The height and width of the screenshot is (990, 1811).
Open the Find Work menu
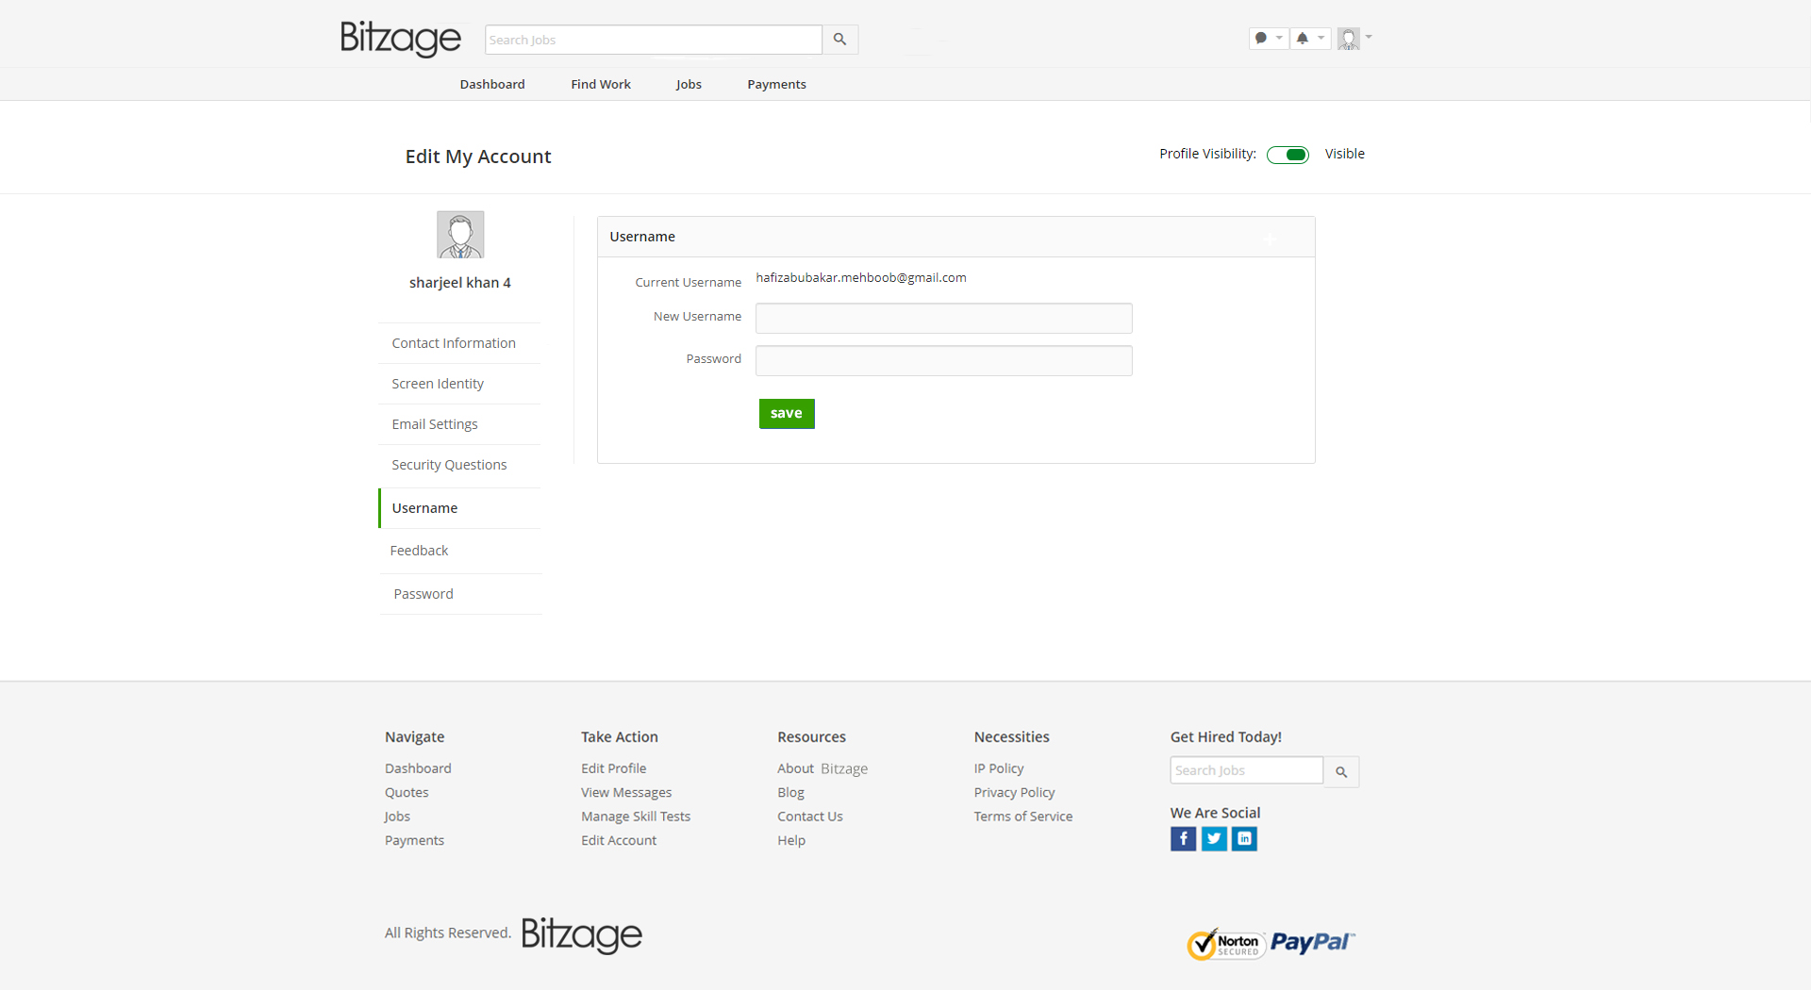click(600, 84)
